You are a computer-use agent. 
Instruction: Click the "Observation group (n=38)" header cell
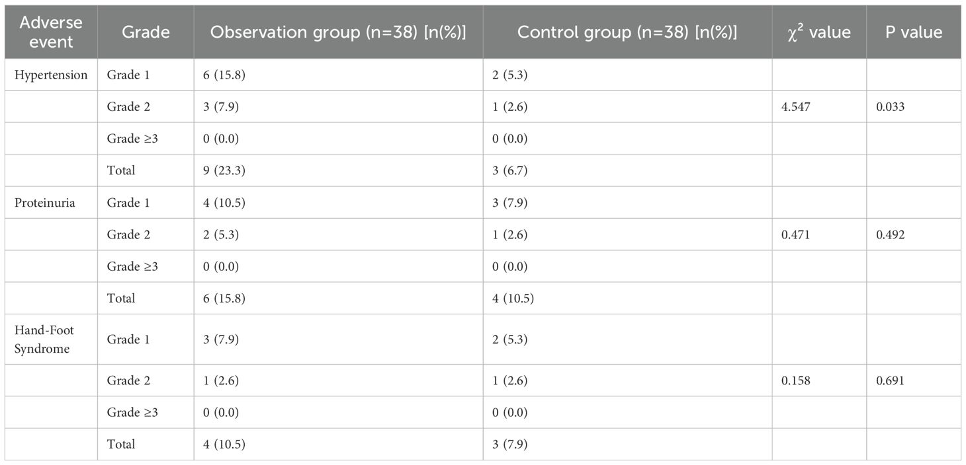(338, 32)
